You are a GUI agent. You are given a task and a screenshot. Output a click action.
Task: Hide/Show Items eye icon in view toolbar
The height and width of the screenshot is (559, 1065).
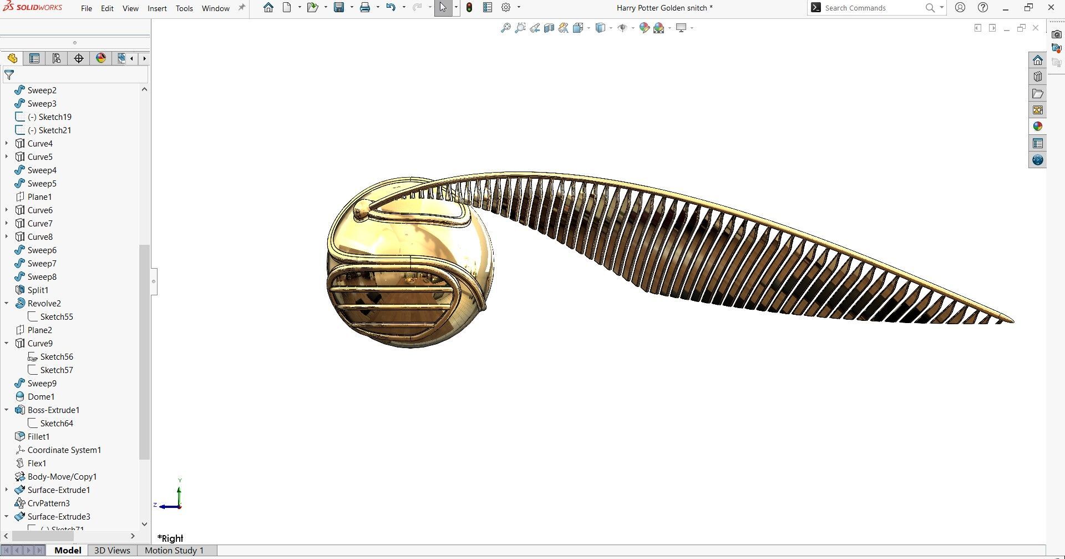tap(622, 28)
